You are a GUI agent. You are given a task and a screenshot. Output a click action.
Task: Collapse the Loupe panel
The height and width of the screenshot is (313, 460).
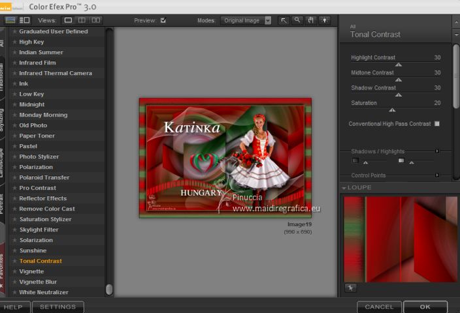tap(344, 188)
